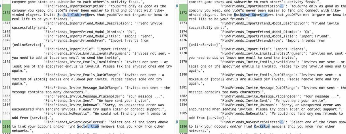Click line number 1873 in the left pane
The height and width of the screenshot is (134, 346).
tap(6, 23)
